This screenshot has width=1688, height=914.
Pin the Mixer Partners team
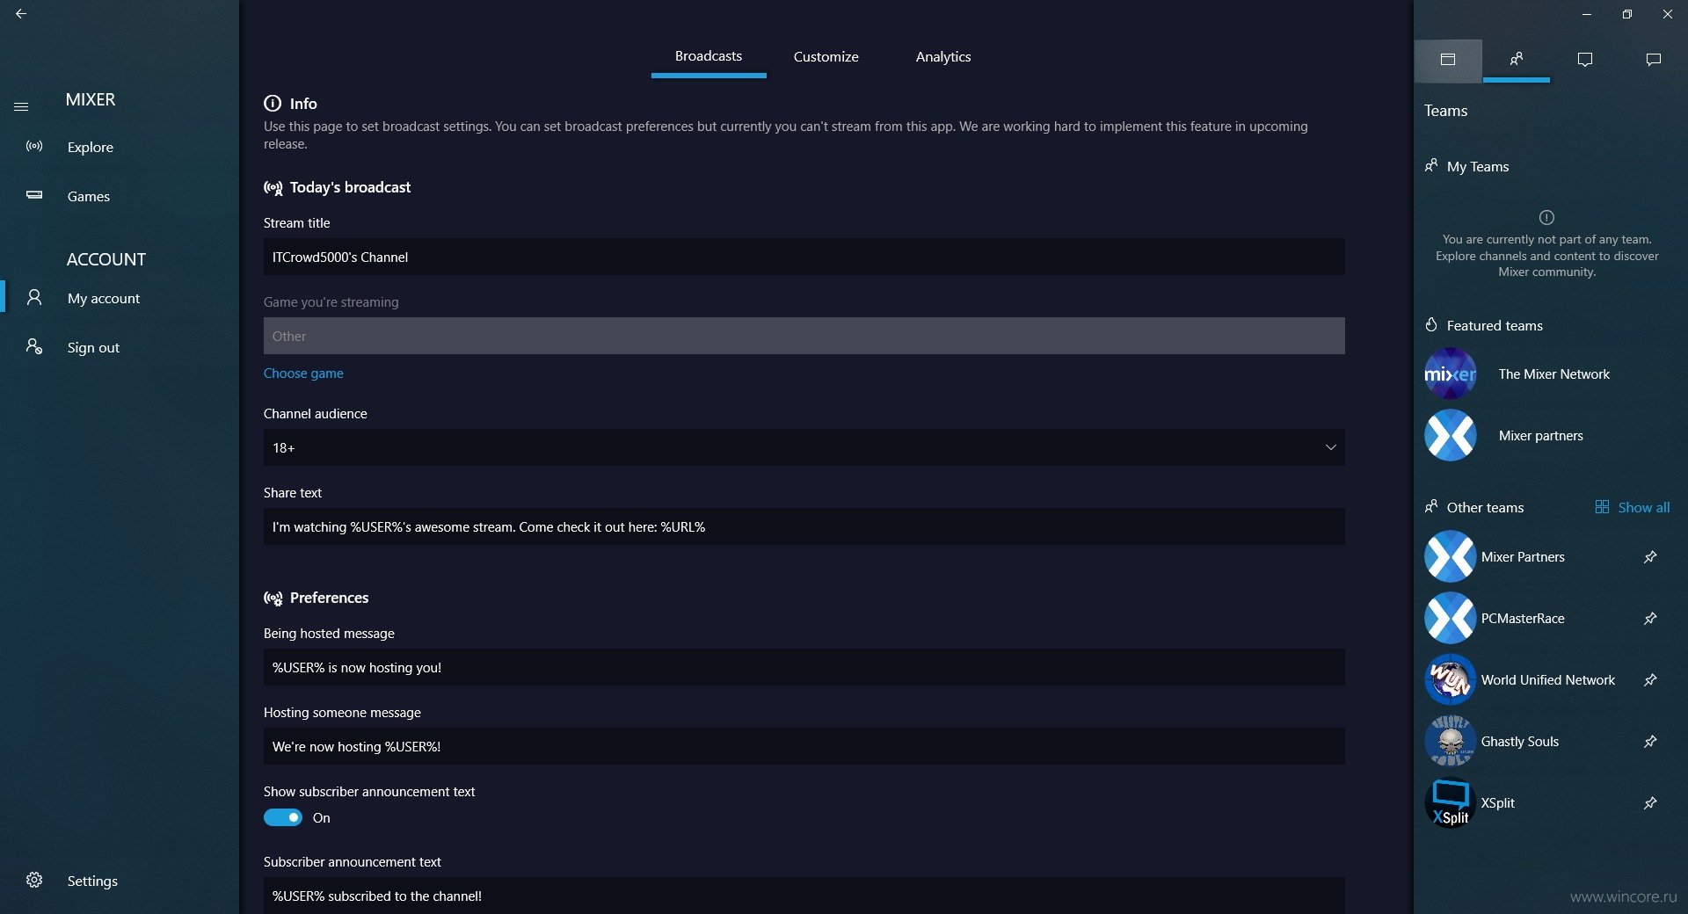[x=1650, y=556]
